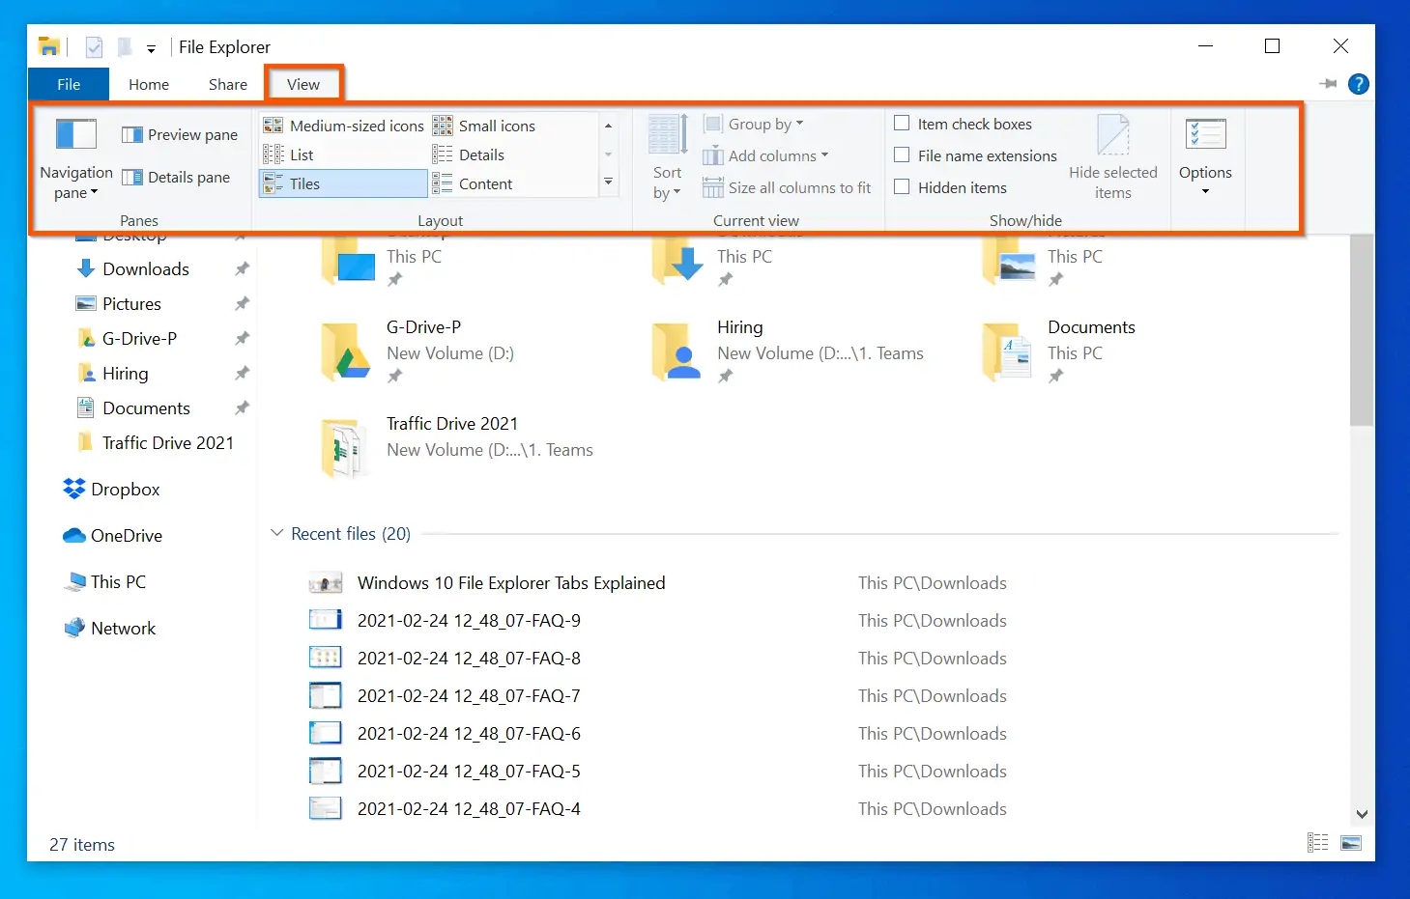The image size is (1410, 899).
Task: Select Traffic Drive 2021 in navigation pane
Action: (x=167, y=442)
